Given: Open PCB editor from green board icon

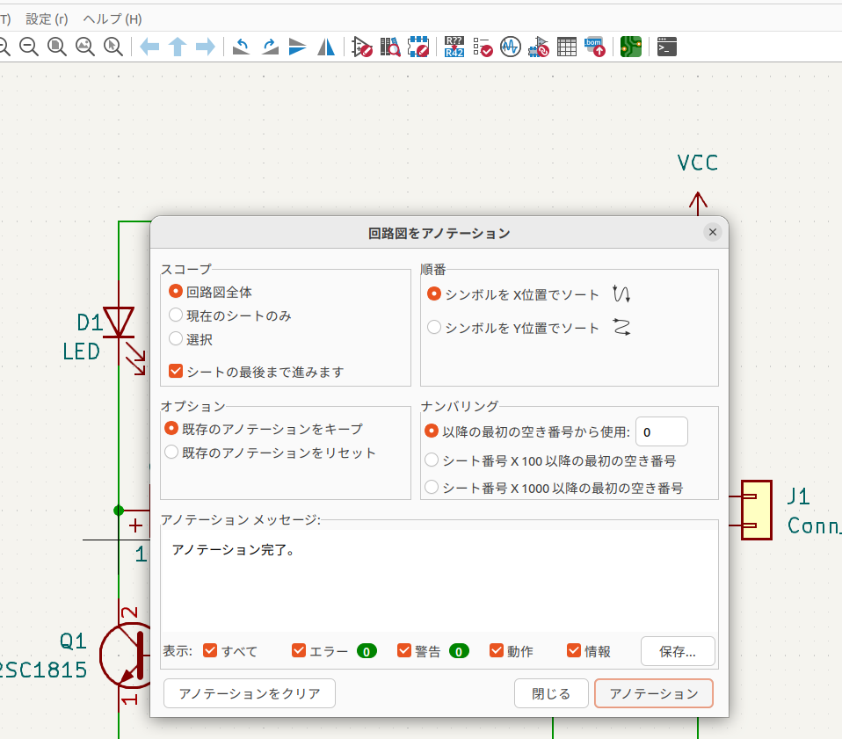Looking at the screenshot, I should [630, 47].
